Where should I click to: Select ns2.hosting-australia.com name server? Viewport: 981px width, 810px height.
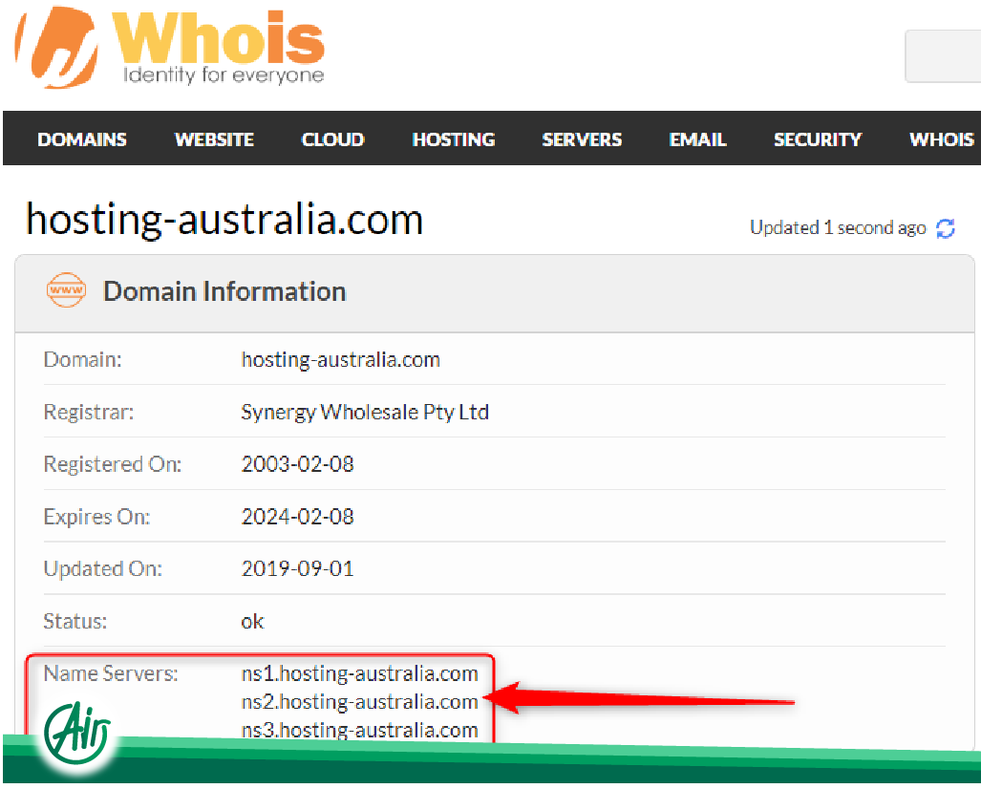(360, 702)
